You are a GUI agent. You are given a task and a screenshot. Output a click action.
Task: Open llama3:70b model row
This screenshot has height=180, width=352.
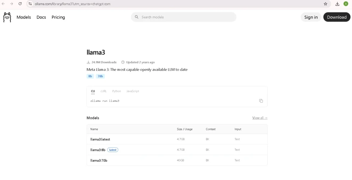[x=177, y=160]
